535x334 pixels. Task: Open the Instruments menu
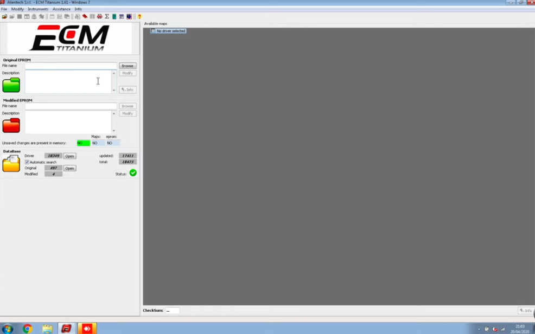[x=38, y=9]
